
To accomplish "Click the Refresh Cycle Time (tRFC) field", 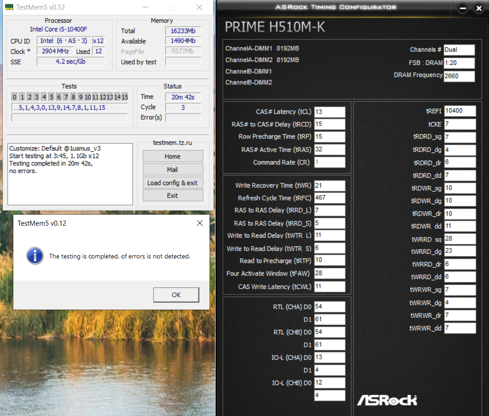I will coord(330,198).
